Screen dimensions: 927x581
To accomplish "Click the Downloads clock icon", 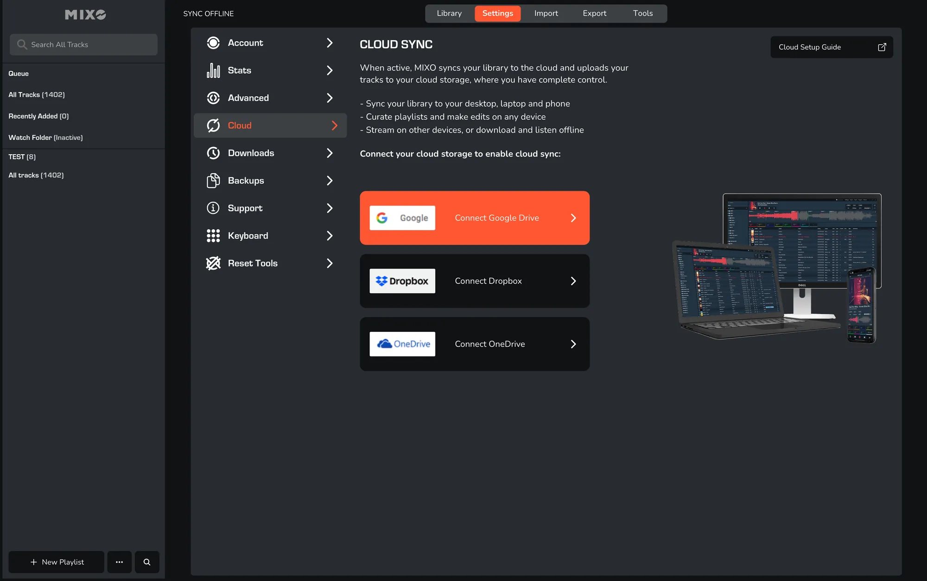I will (213, 153).
